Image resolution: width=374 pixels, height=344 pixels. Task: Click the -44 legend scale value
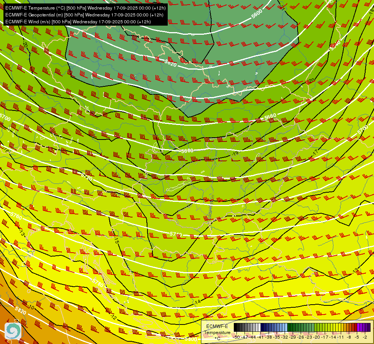coord(253,337)
